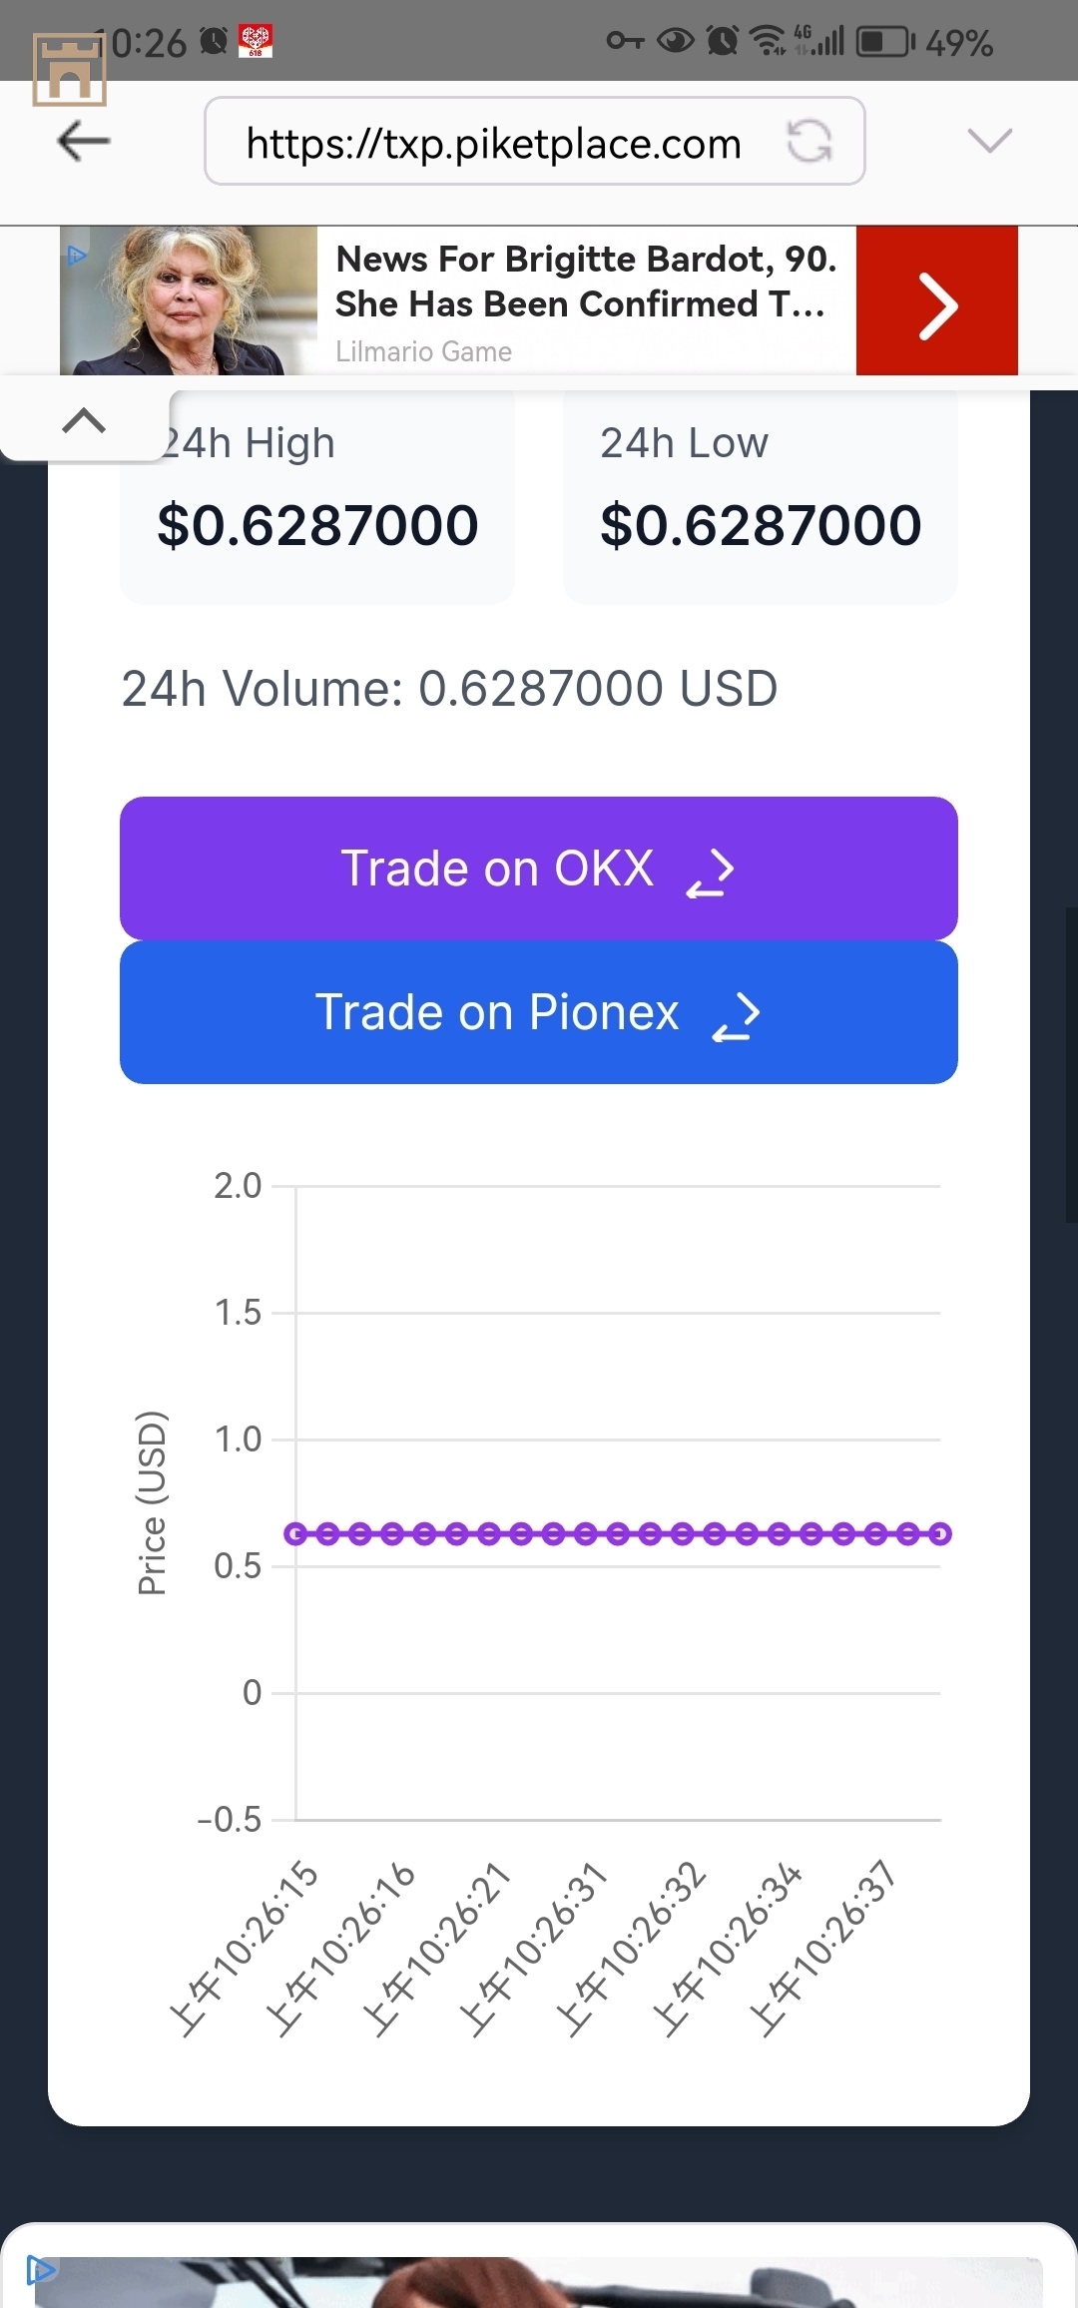Image resolution: width=1078 pixels, height=2308 pixels.
Task: Click the AdChoices icon on the bottom ad
Action: click(x=40, y=2270)
